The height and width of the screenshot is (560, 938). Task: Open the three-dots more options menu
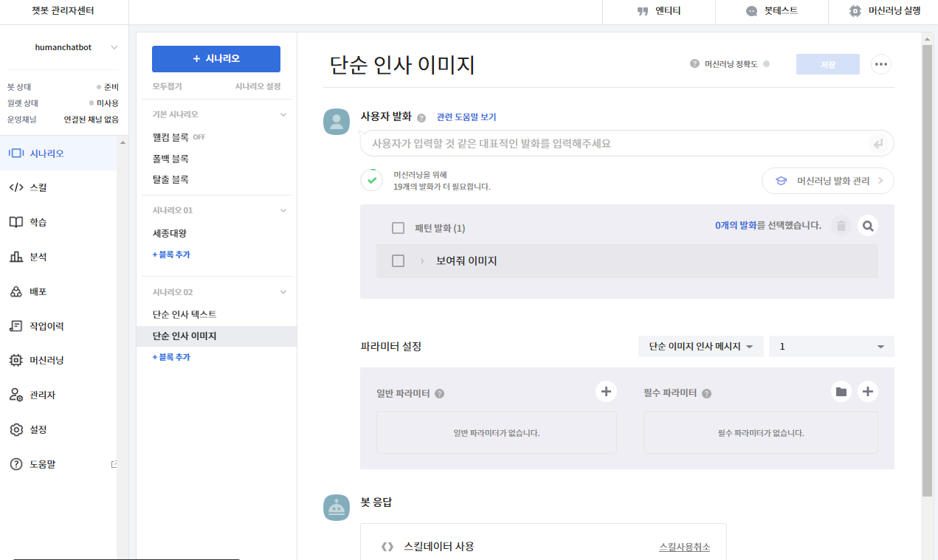pos(880,64)
